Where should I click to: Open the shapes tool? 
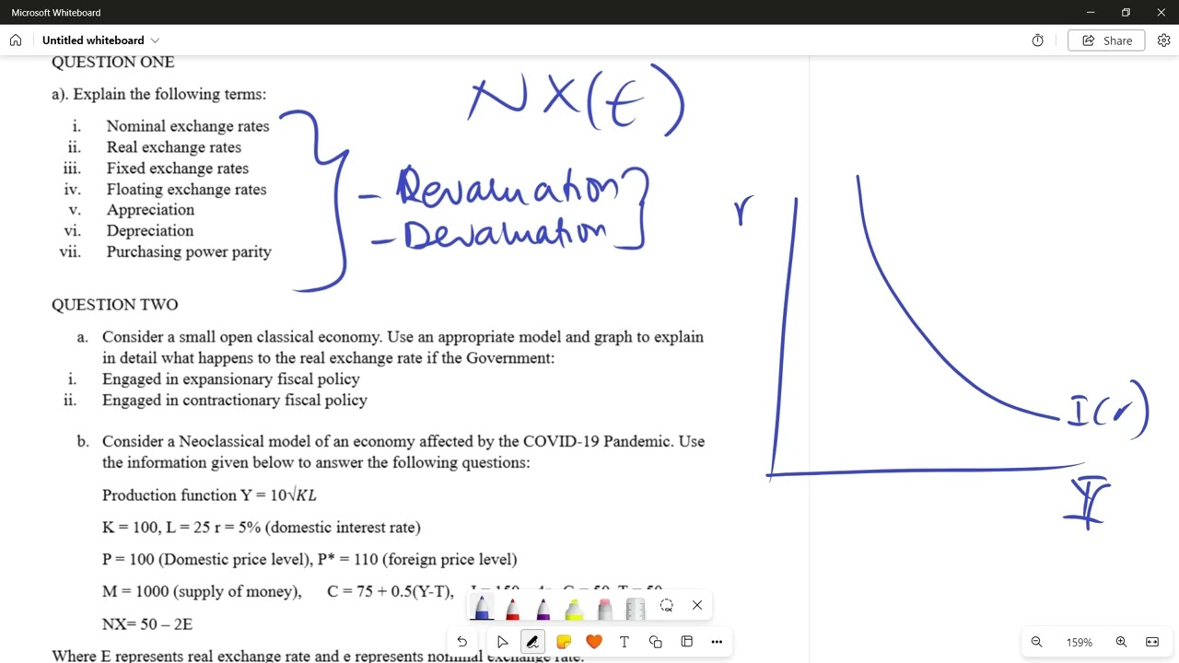(656, 642)
